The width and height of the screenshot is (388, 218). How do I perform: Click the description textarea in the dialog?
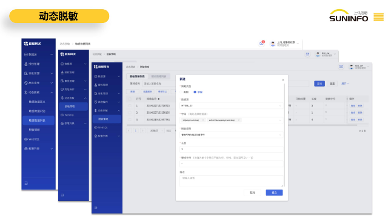[x=231, y=181]
